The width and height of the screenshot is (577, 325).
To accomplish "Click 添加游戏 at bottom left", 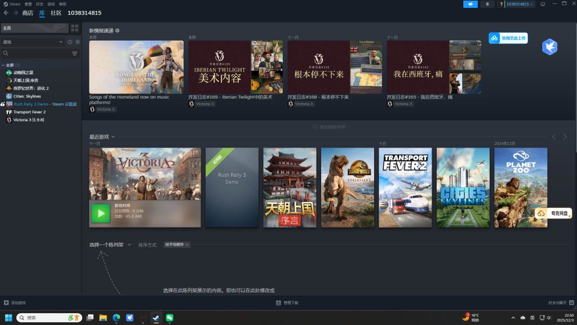I will tap(15, 303).
